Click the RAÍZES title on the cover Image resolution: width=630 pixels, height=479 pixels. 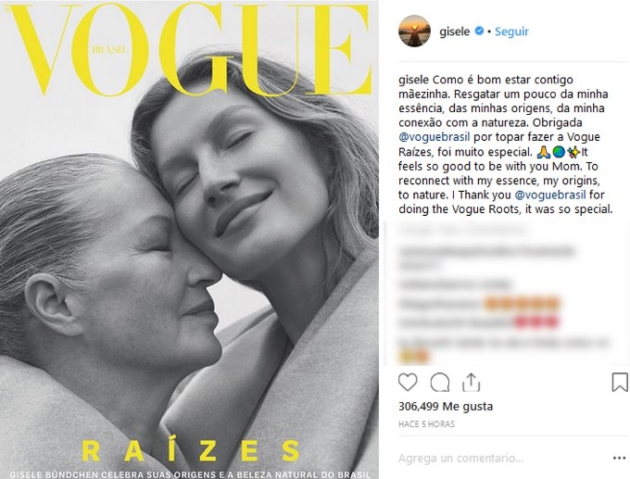[x=191, y=450]
